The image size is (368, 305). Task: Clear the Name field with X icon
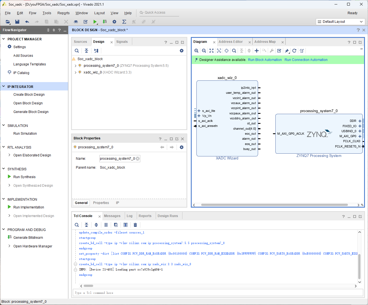coord(138,159)
